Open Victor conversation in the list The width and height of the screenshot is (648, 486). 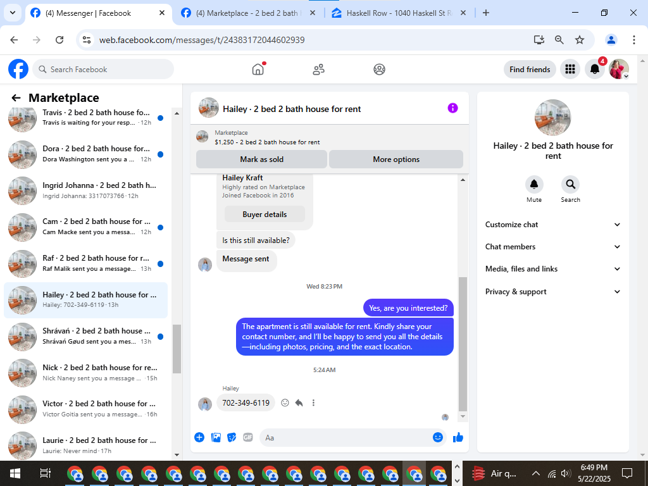tap(86, 409)
